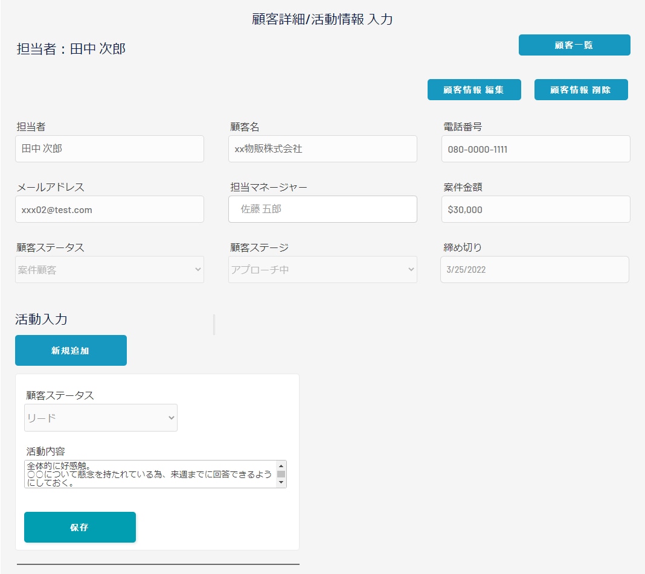Click the 顧客名 label

245,127
